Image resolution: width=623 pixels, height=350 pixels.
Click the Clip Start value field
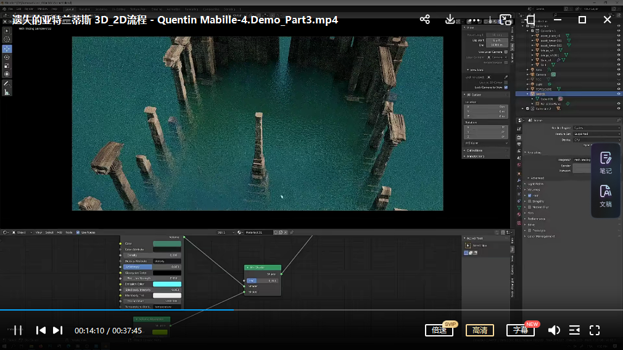tap(497, 40)
